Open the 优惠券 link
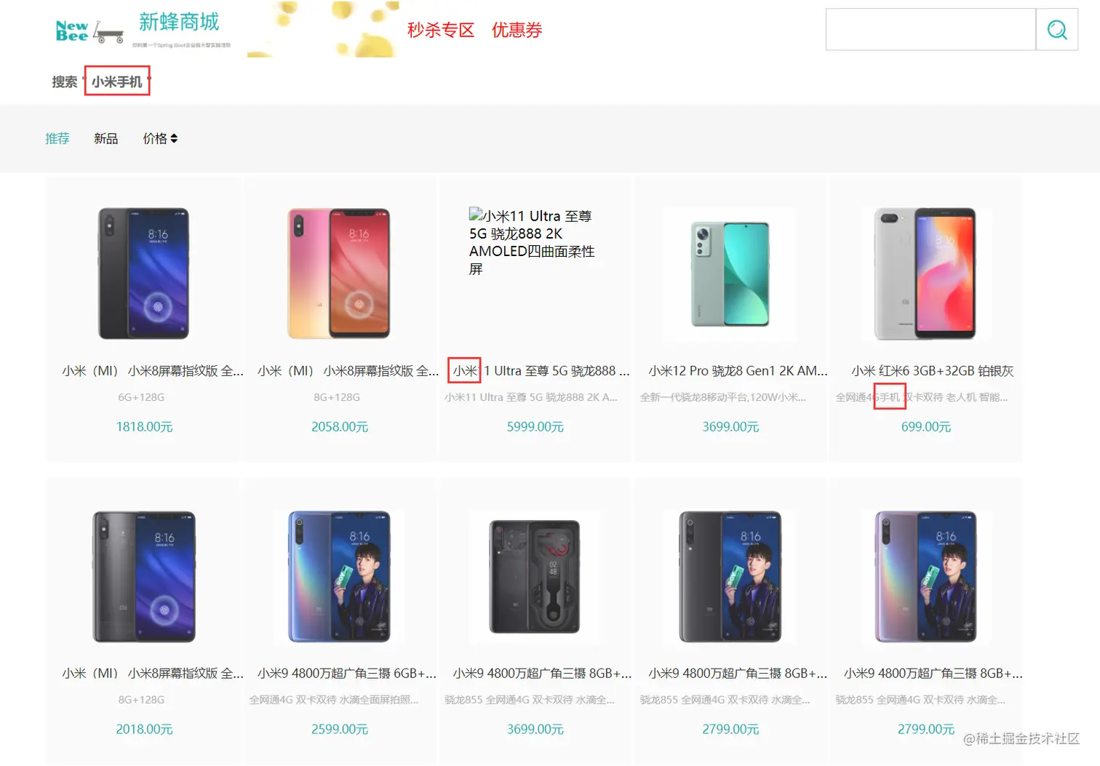 tap(517, 30)
